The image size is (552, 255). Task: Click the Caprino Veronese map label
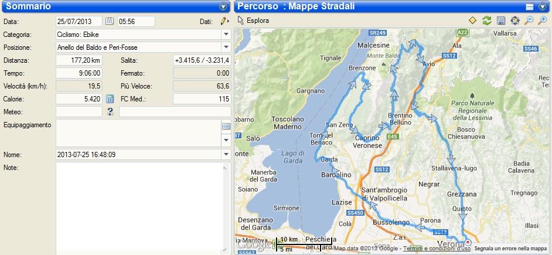click(x=367, y=142)
